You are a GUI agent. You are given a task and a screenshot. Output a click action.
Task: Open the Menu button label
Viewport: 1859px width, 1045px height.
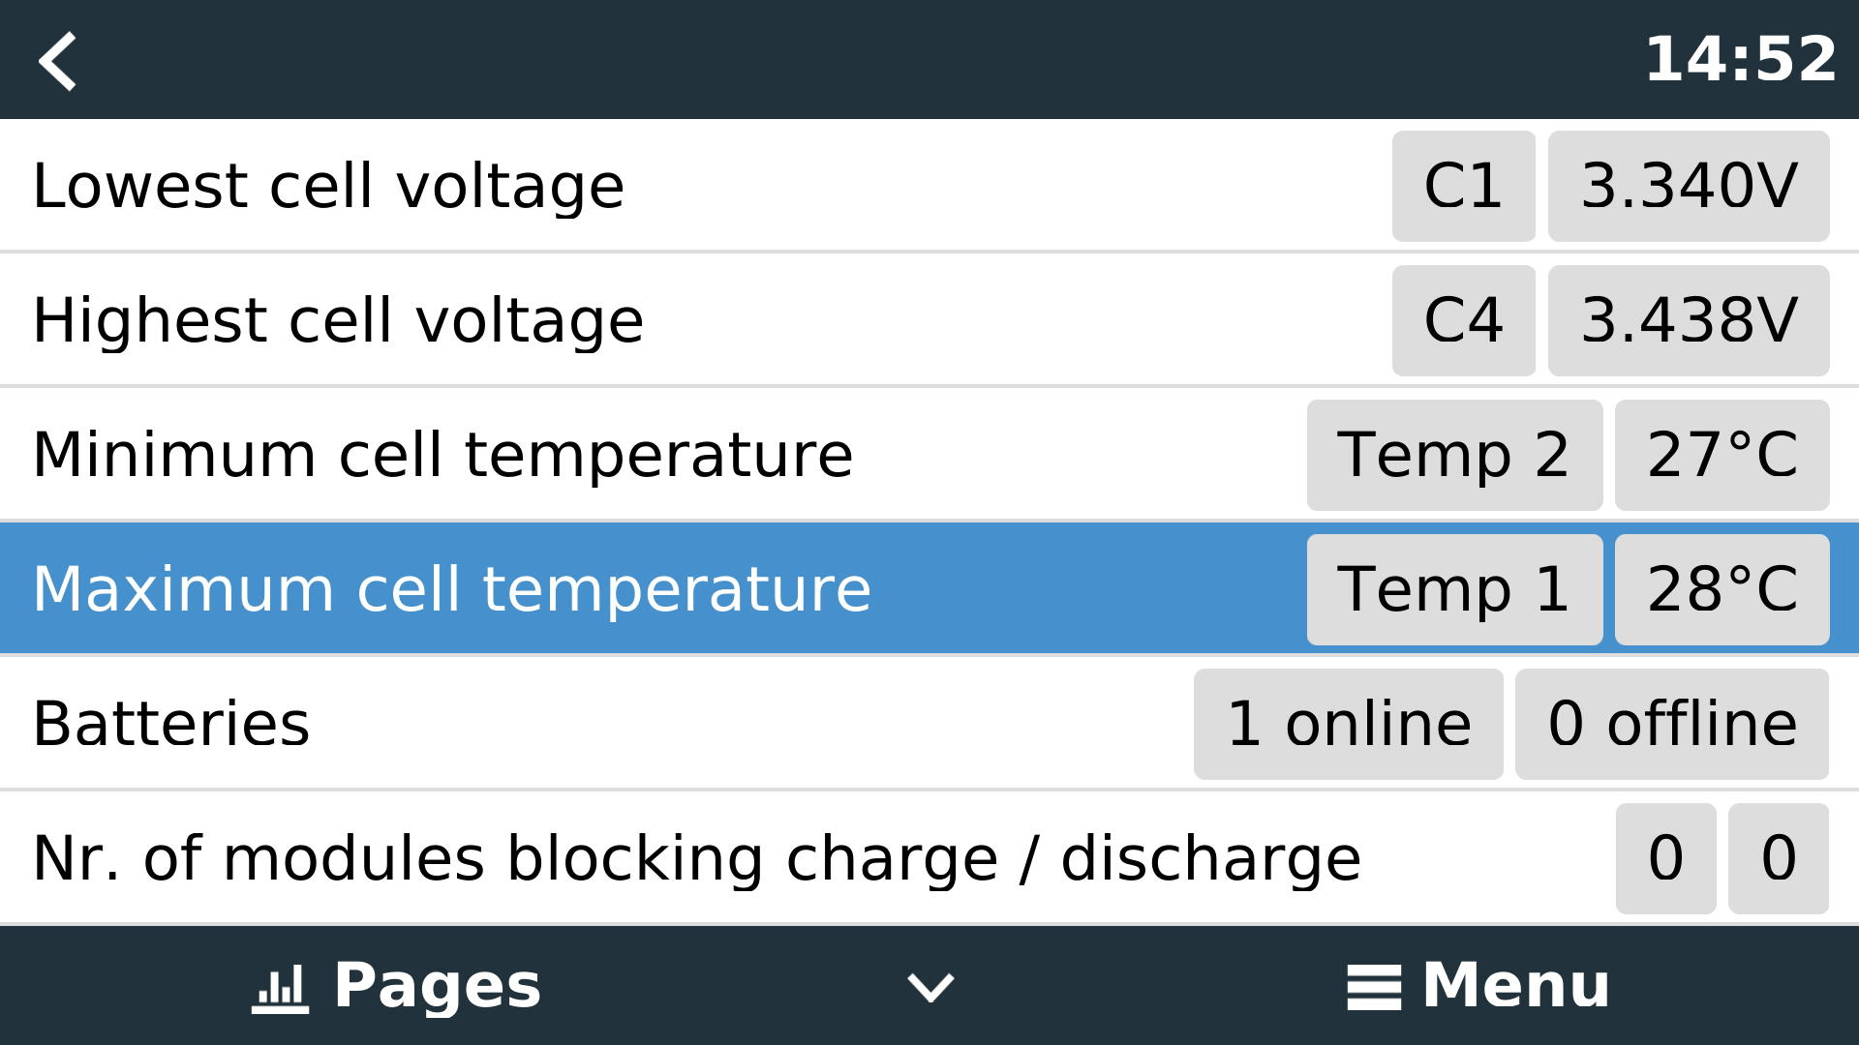[1515, 987]
